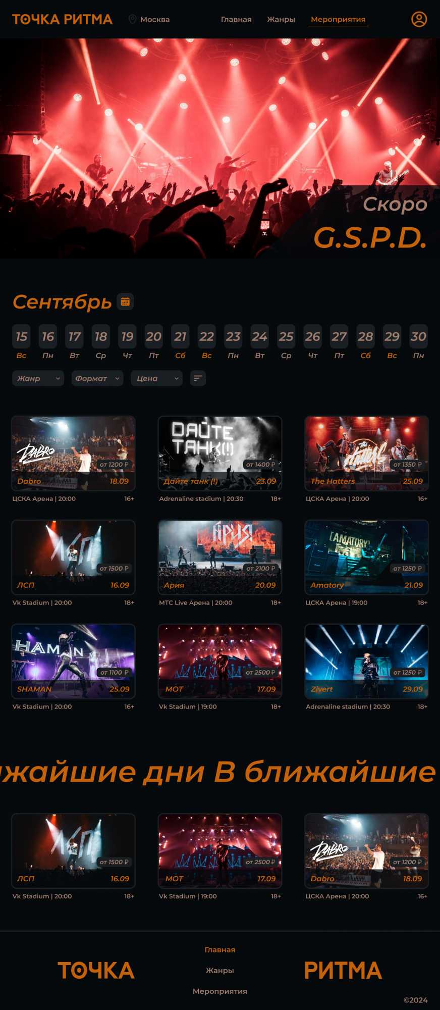Select date 16 Пн in calendar
The height and width of the screenshot is (1010, 440).
pos(48,342)
